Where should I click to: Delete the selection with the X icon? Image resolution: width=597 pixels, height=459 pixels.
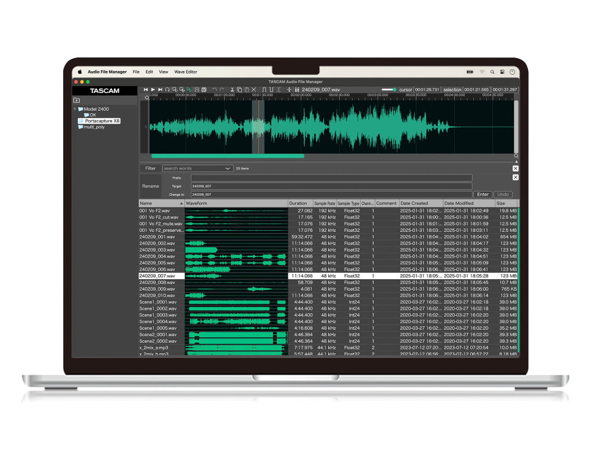tap(253, 89)
